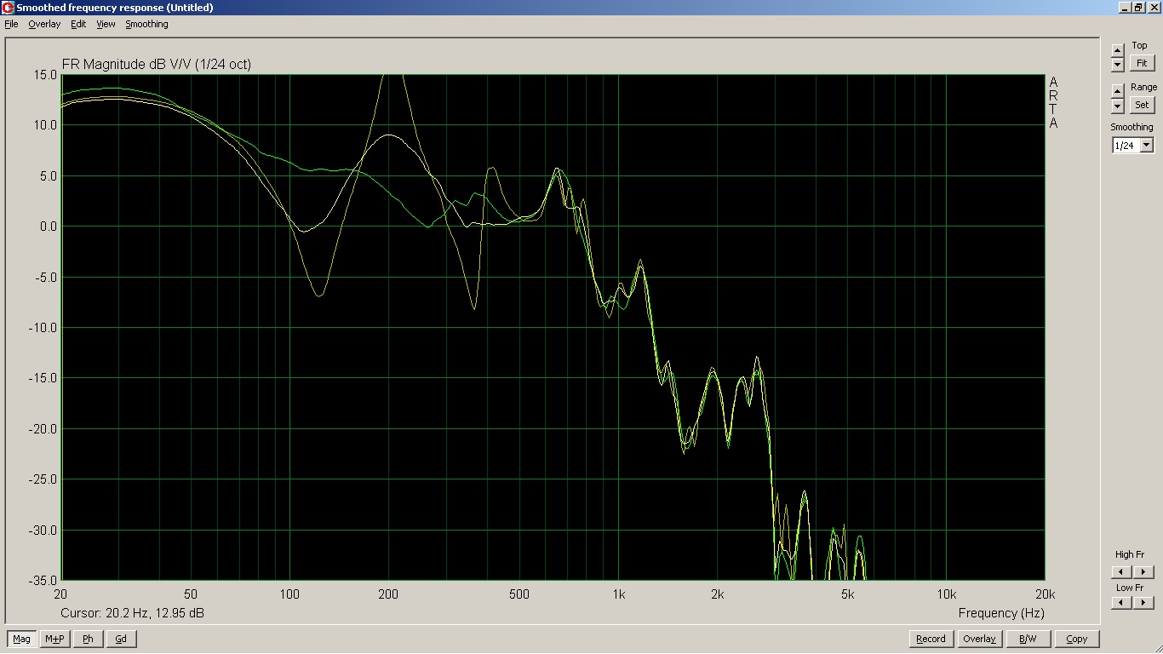This screenshot has width=1163, height=654.
Task: Click the Set button under Range
Action: [x=1142, y=105]
